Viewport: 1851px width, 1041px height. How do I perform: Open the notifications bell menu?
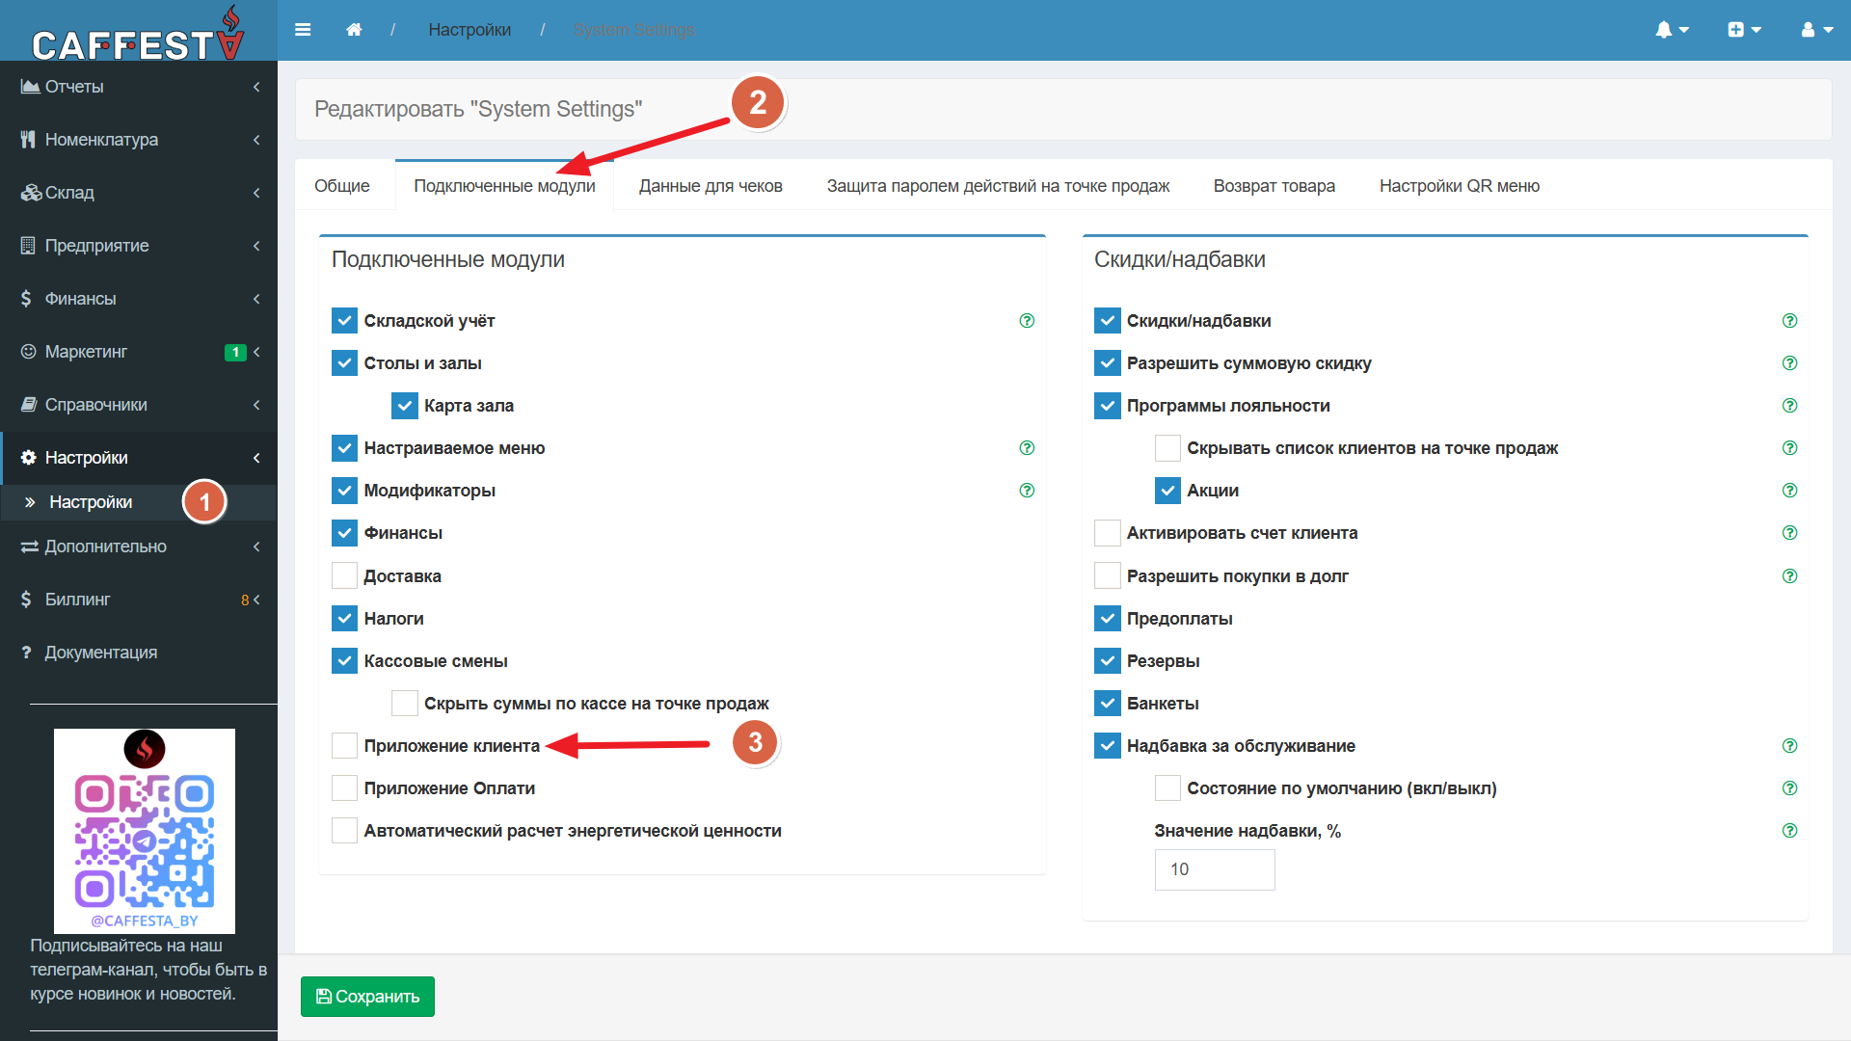(1672, 30)
